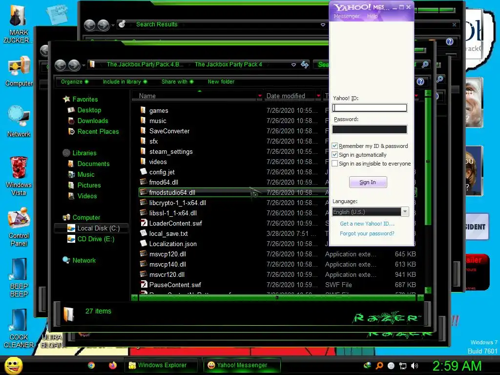Enable Sign in as invisible to everyone

click(x=335, y=164)
